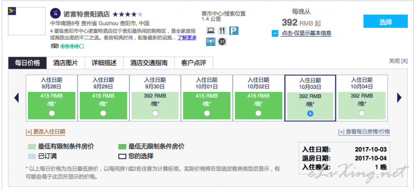Open the 酒店交通指南 tab
This screenshot has height=190, width=414.
pos(149,63)
